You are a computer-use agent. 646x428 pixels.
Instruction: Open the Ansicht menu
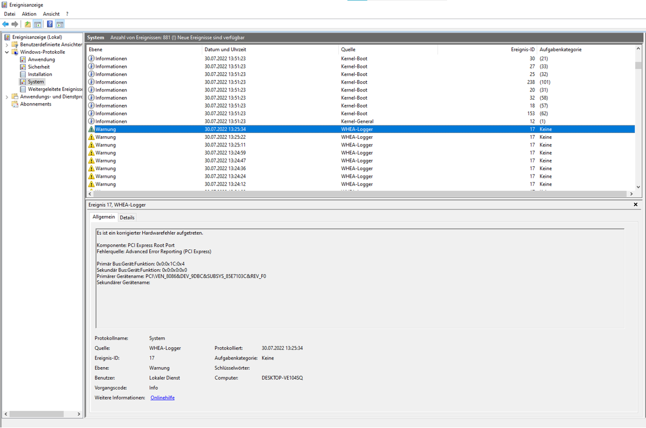[51, 14]
